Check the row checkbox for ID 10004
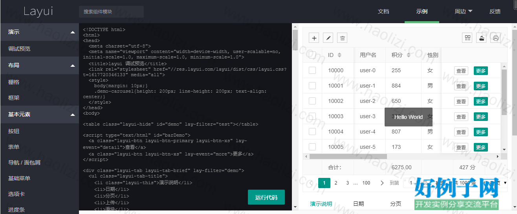The image size is (517, 214). (312, 132)
